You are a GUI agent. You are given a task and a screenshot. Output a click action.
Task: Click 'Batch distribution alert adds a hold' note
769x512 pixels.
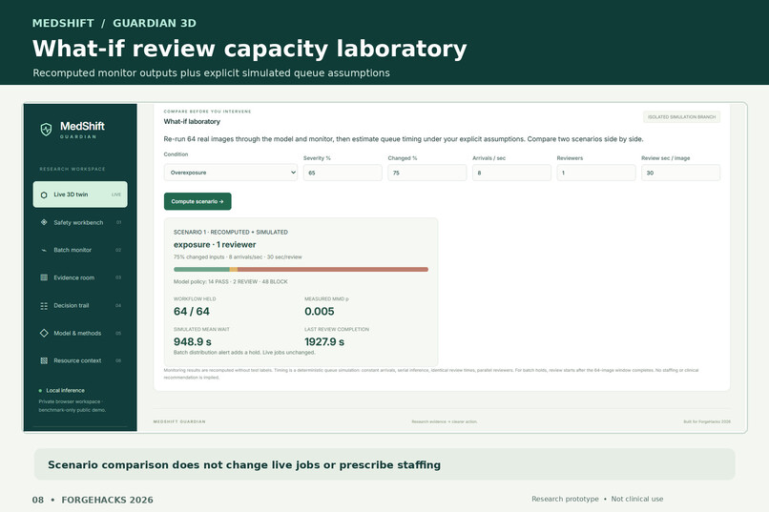244,352
